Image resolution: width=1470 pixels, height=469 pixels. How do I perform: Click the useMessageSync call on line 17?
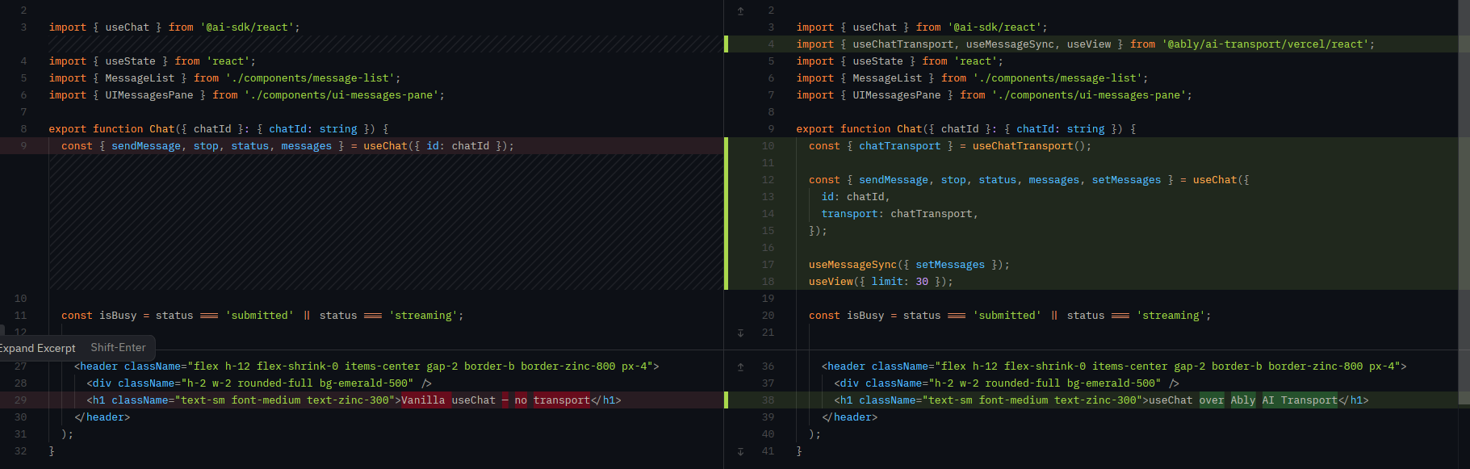tap(852, 265)
